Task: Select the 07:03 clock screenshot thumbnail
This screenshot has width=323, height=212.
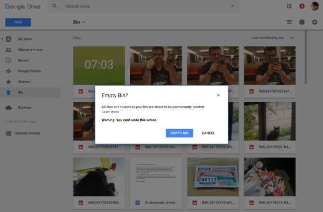Action: click(x=99, y=66)
